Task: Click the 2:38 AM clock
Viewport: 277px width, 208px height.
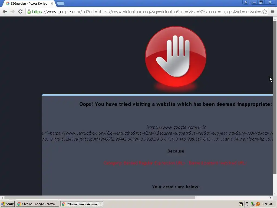Action: coord(268,204)
